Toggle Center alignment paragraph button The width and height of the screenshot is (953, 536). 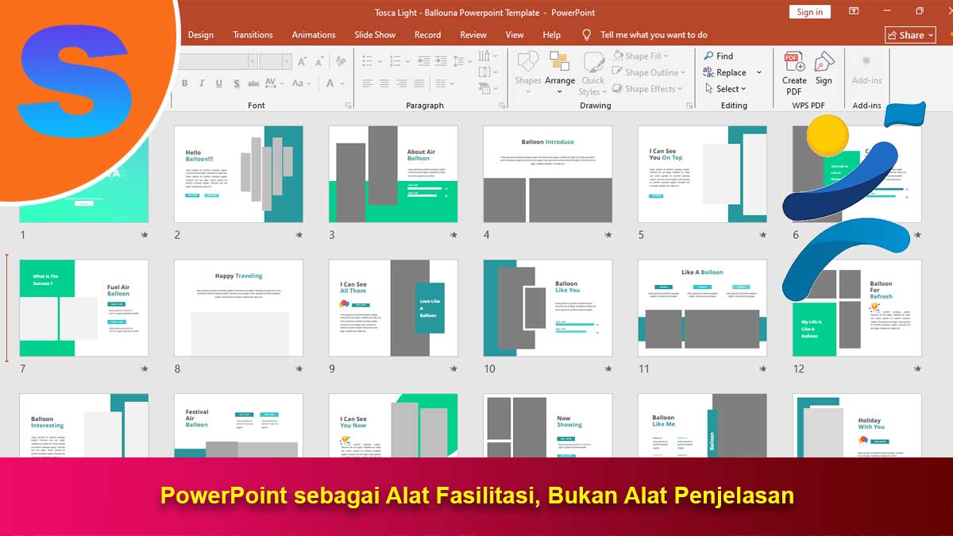click(384, 83)
